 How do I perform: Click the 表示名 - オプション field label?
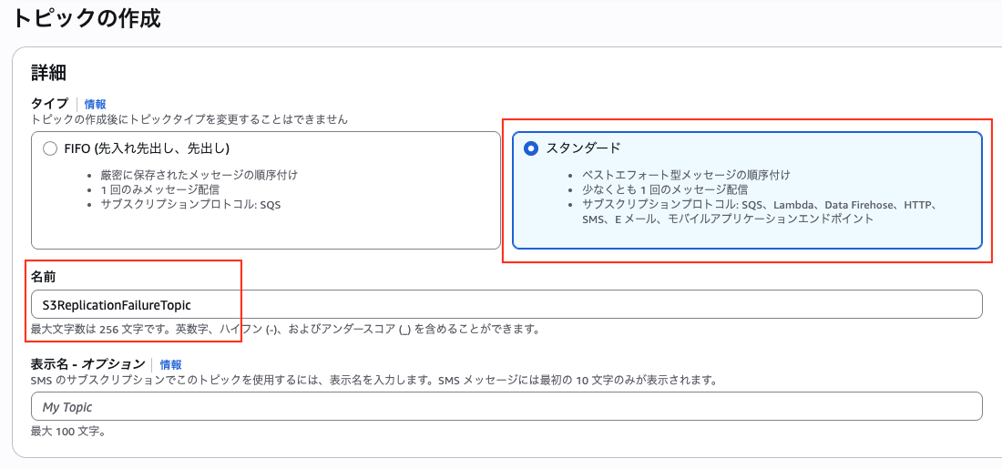pos(87,364)
